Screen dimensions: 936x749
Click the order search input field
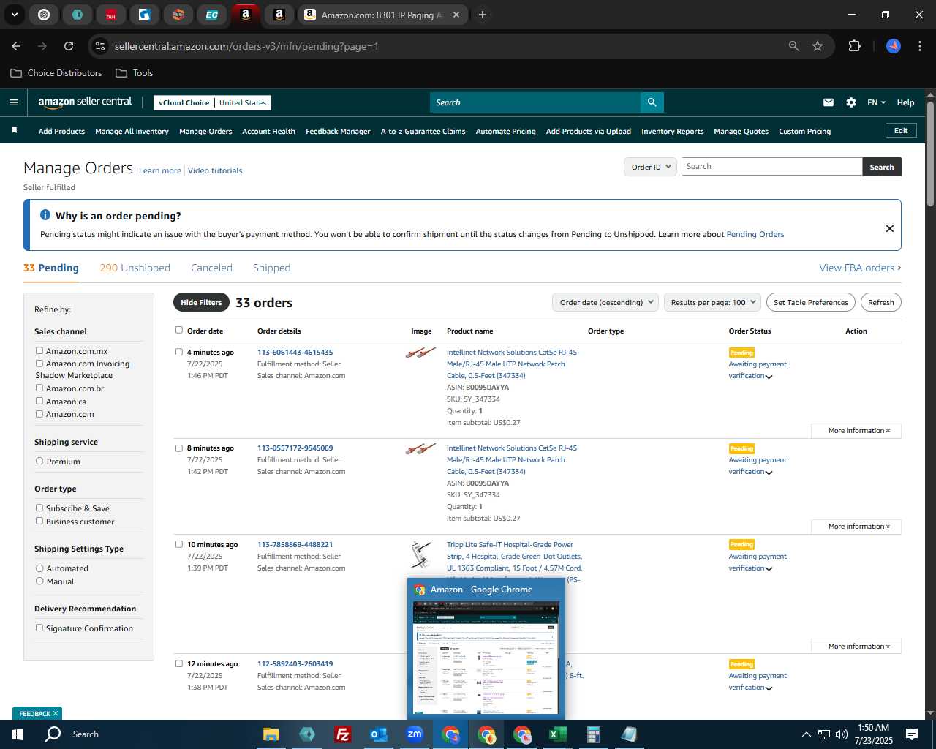pos(771,166)
